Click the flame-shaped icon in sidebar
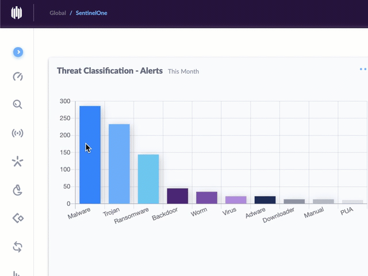This screenshot has height=276, width=368. 18,190
